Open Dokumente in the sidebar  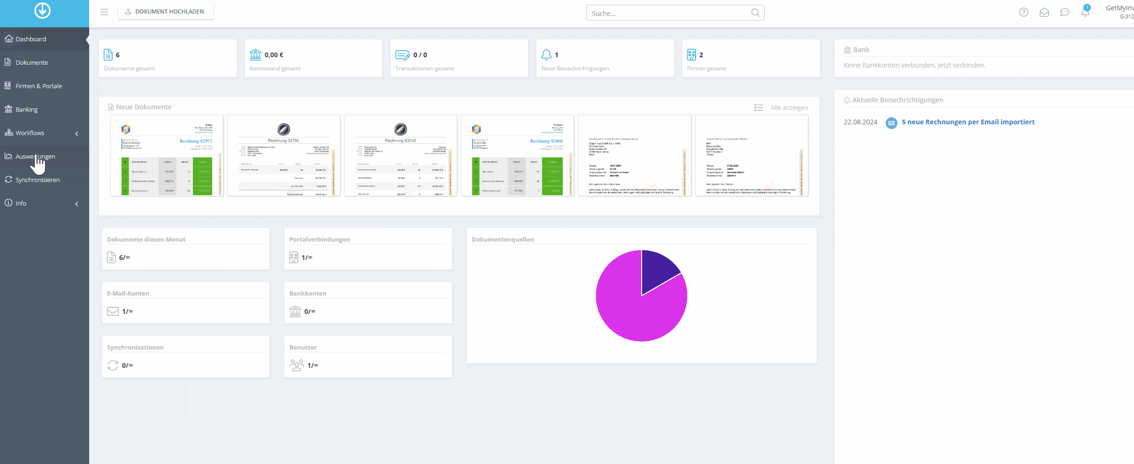pos(45,62)
